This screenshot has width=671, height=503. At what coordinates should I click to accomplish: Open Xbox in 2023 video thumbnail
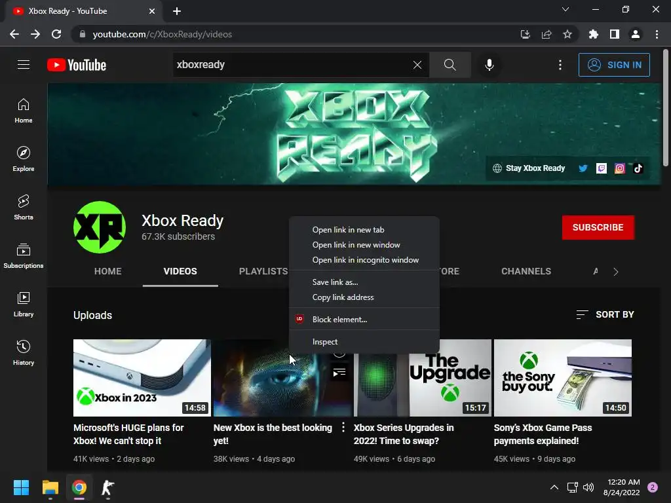pos(142,378)
